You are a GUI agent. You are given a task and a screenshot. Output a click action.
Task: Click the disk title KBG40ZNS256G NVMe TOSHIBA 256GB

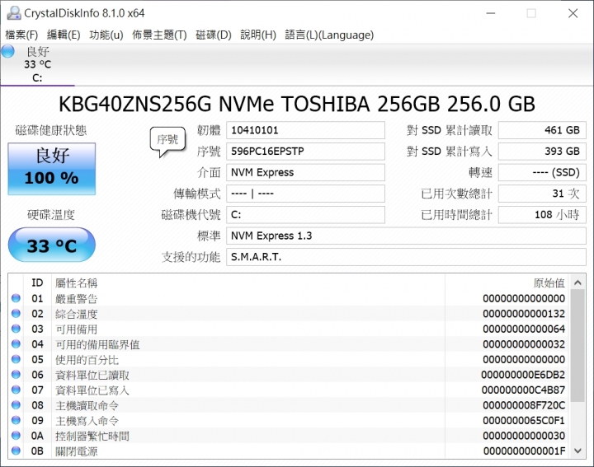click(297, 104)
